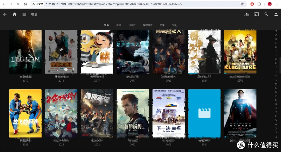Bookmark this page with the star
This screenshot has height=152, width=281.
(242, 4)
